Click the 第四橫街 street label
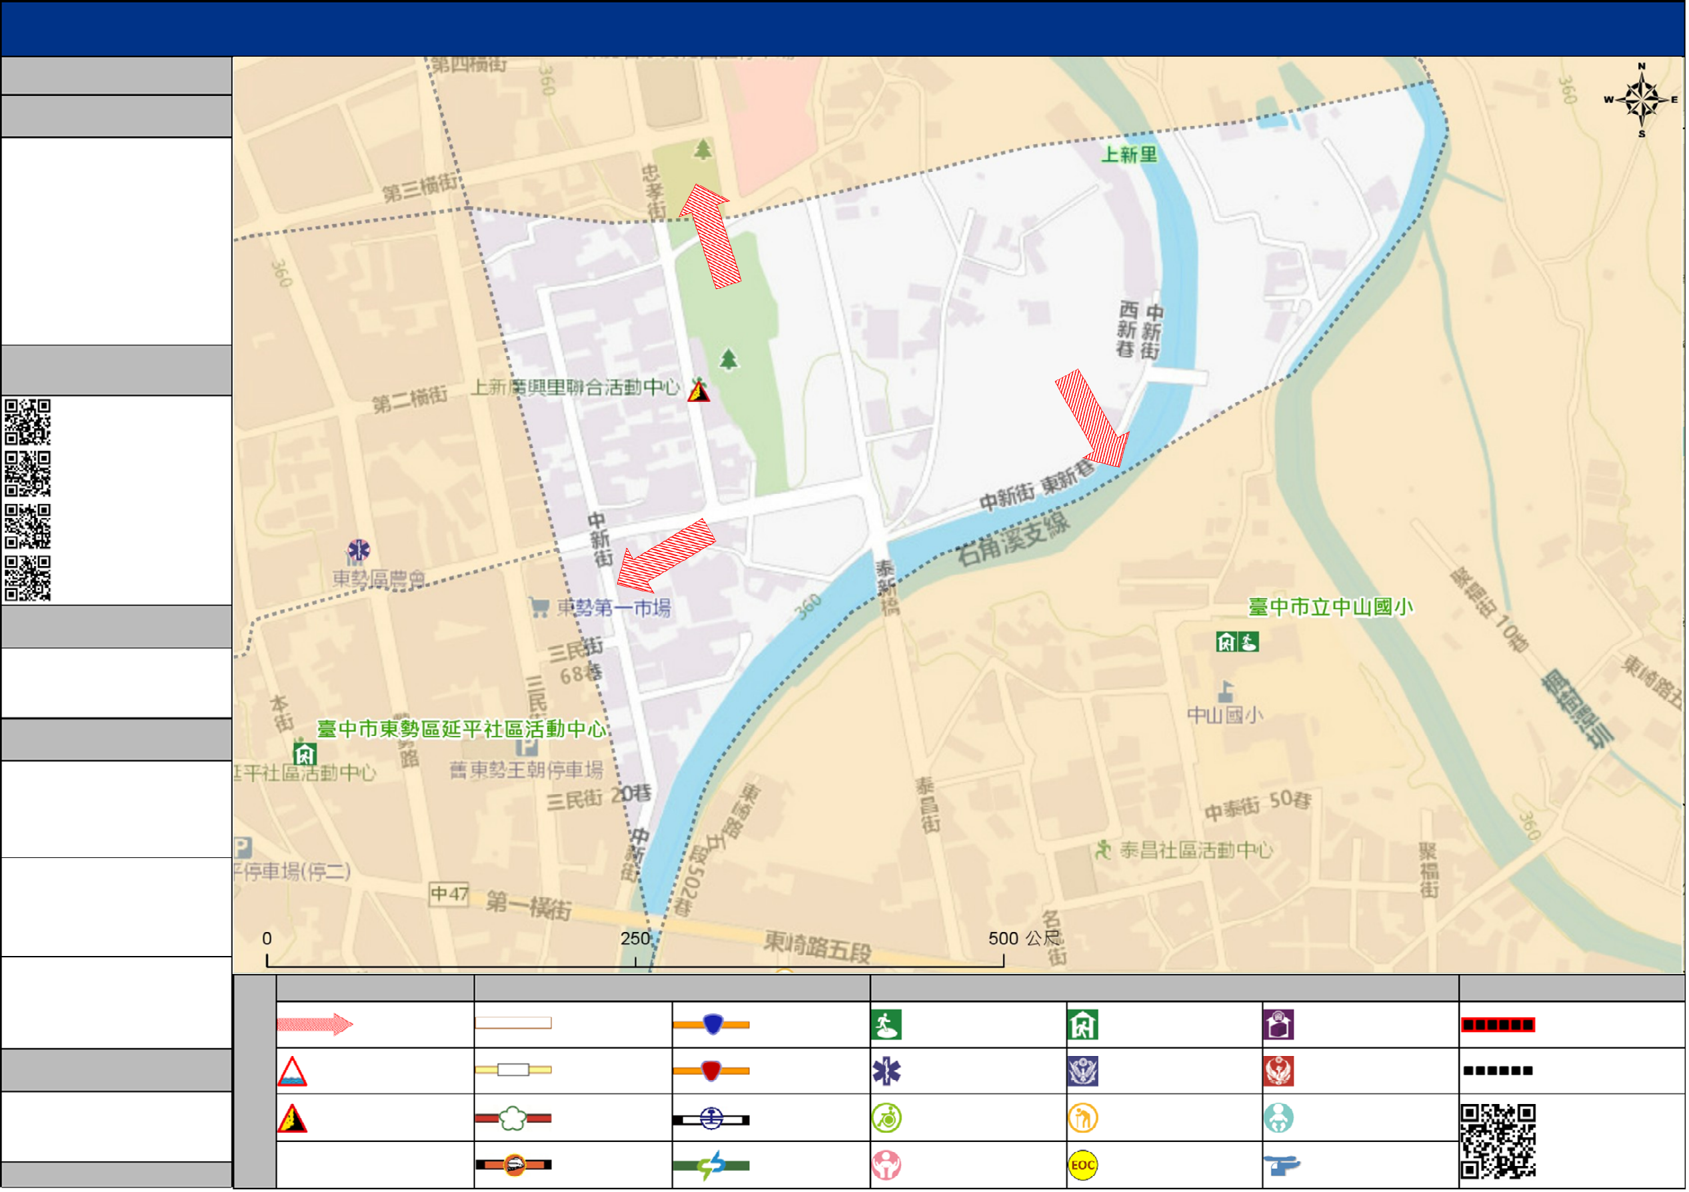The height and width of the screenshot is (1192, 1689). tap(469, 64)
